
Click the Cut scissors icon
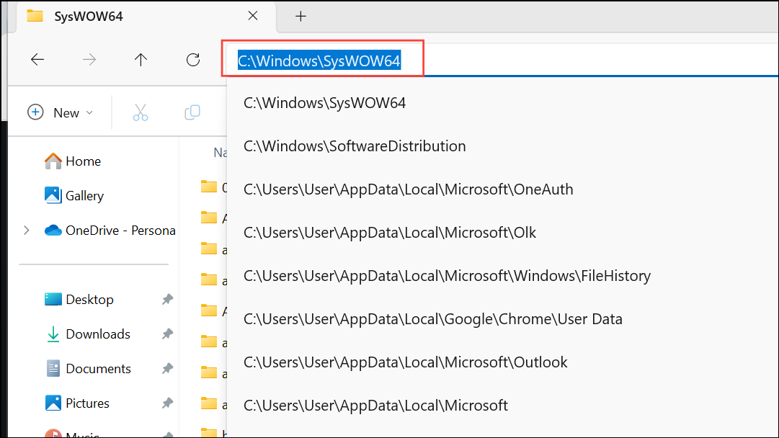tap(140, 112)
